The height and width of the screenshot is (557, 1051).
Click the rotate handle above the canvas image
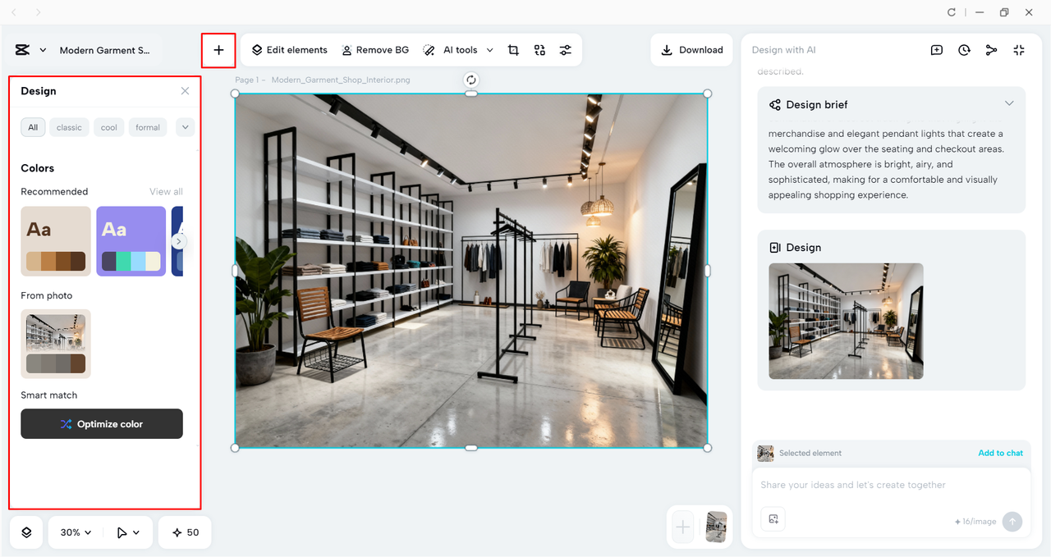[x=470, y=80]
